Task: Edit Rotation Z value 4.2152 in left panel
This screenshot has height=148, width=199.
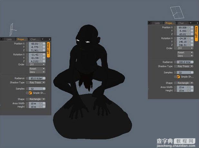Action: (x=35, y=61)
